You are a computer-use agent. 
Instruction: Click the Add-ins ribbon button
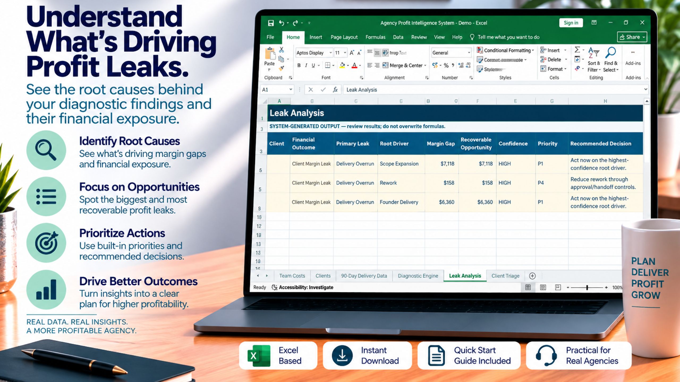pos(633,58)
